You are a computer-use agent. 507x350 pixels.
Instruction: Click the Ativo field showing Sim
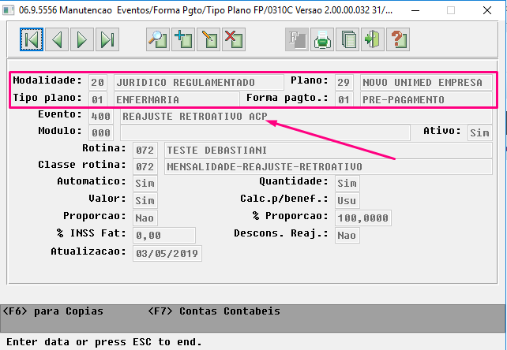click(480, 132)
